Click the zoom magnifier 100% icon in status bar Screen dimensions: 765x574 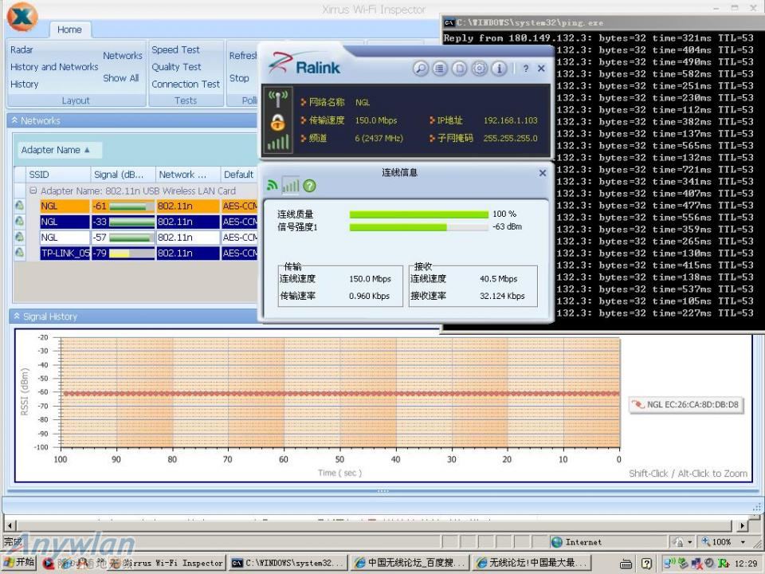tap(706, 541)
